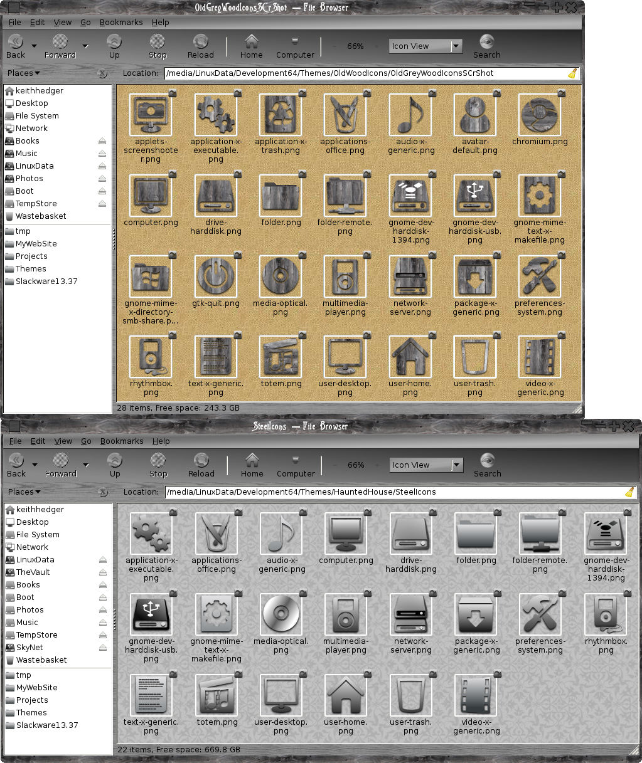Open Bookmarks menu in top window
This screenshot has height=763, width=642.
(x=121, y=22)
